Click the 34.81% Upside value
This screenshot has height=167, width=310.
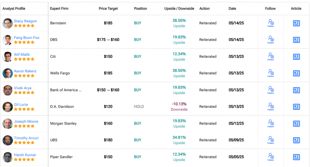pos(179,140)
